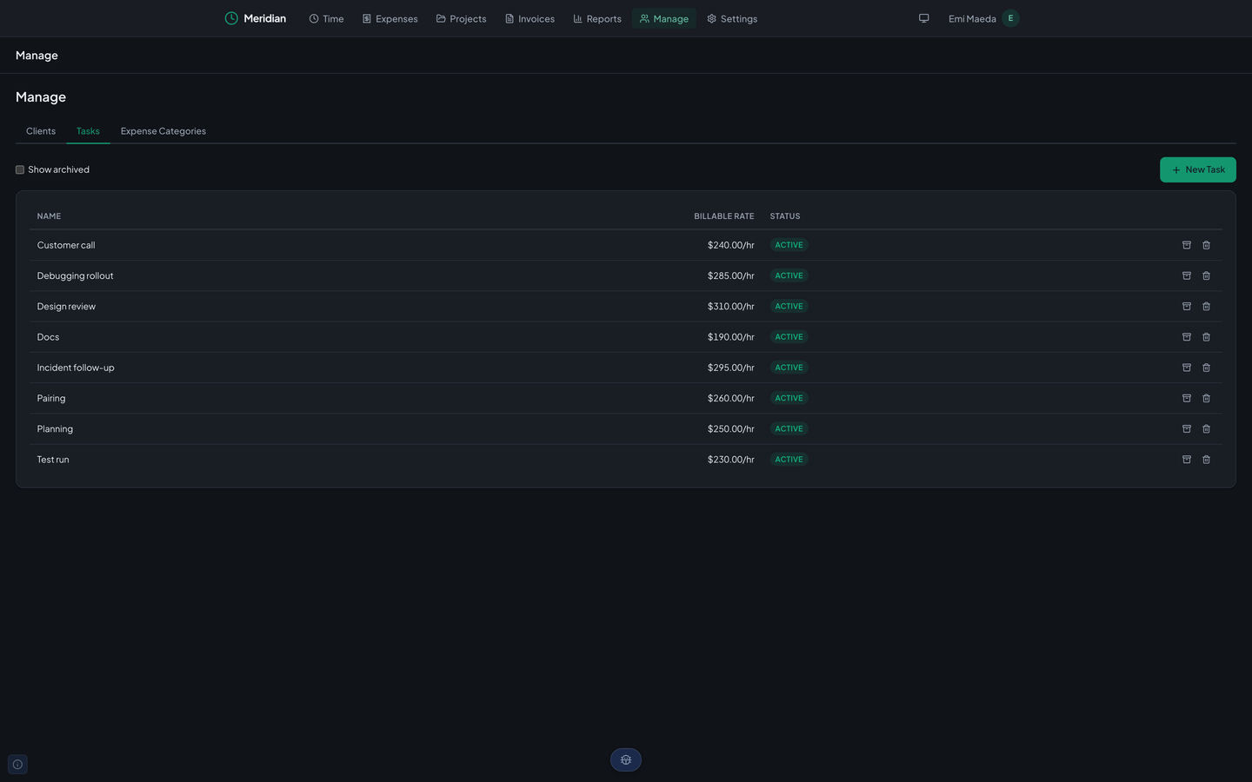The image size is (1252, 782).
Task: Enable the Show archived checkbox
Action: tap(20, 169)
